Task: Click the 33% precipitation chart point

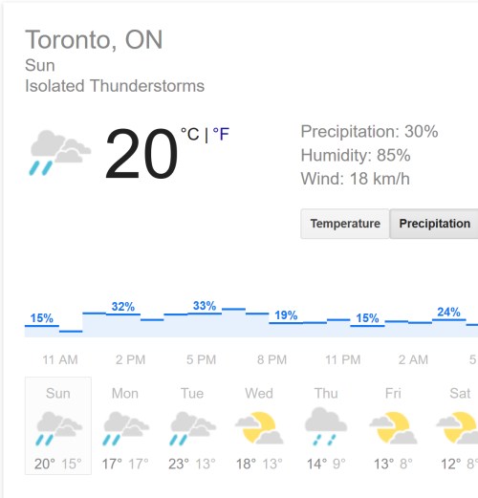Action: pyautogui.click(x=205, y=306)
